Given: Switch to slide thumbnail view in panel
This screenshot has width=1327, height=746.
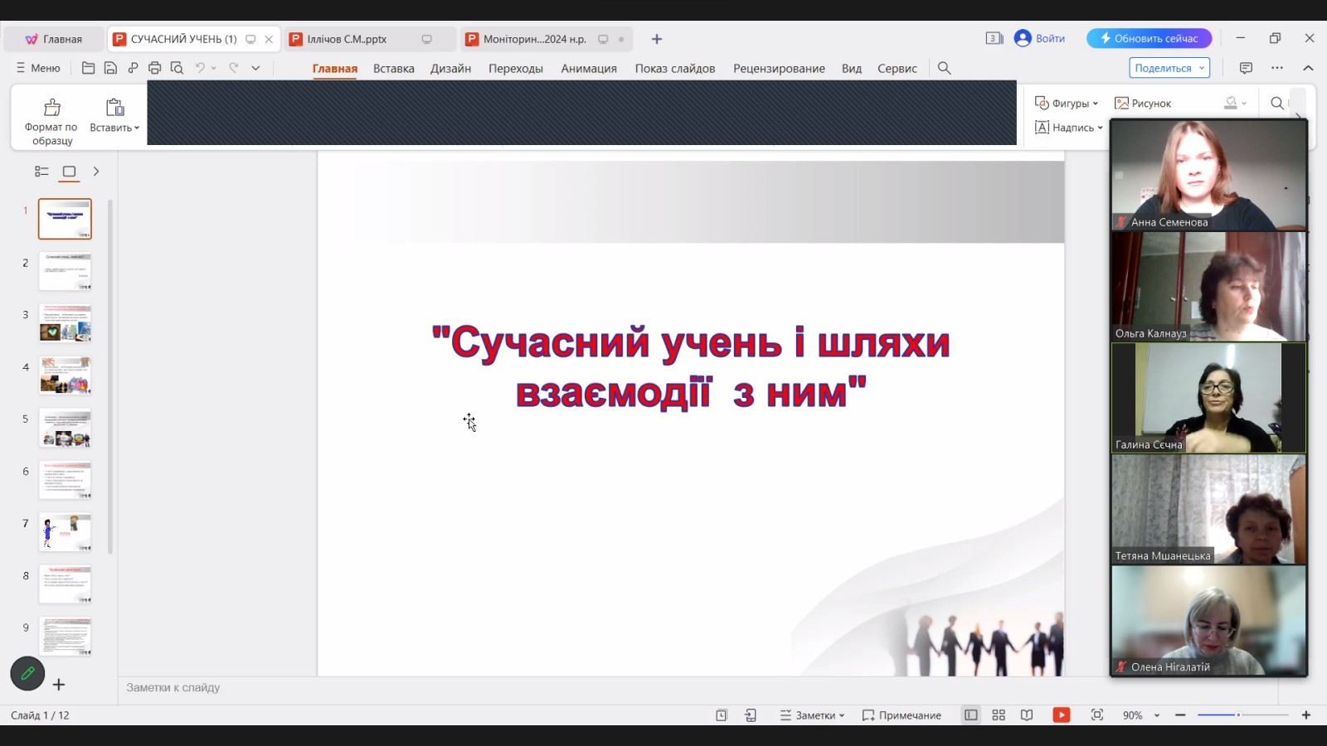Looking at the screenshot, I should pos(70,172).
